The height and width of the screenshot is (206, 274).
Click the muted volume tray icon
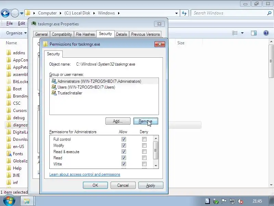pos(240,201)
